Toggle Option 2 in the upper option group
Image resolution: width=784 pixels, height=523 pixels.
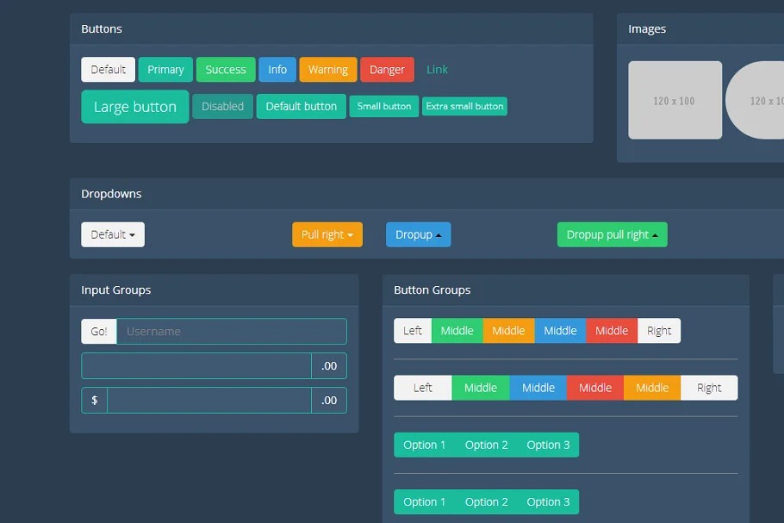[x=487, y=445]
